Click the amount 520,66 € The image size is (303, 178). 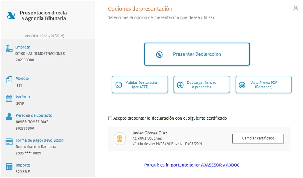(23, 172)
